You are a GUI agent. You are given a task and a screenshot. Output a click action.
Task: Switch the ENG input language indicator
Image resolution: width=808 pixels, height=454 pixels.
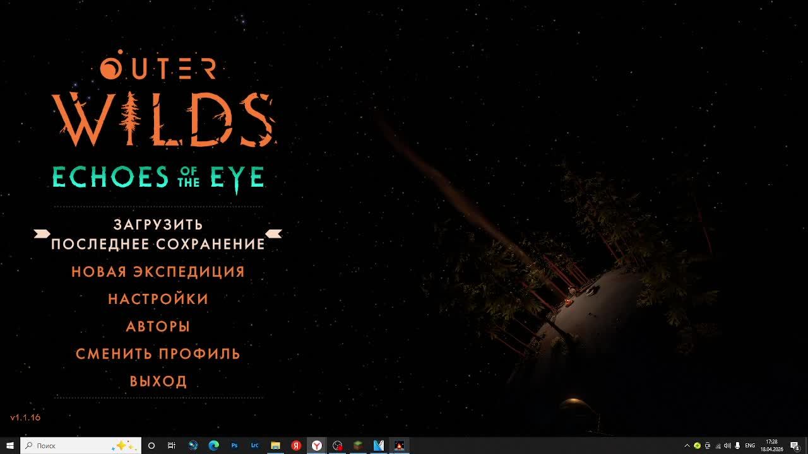(750, 445)
